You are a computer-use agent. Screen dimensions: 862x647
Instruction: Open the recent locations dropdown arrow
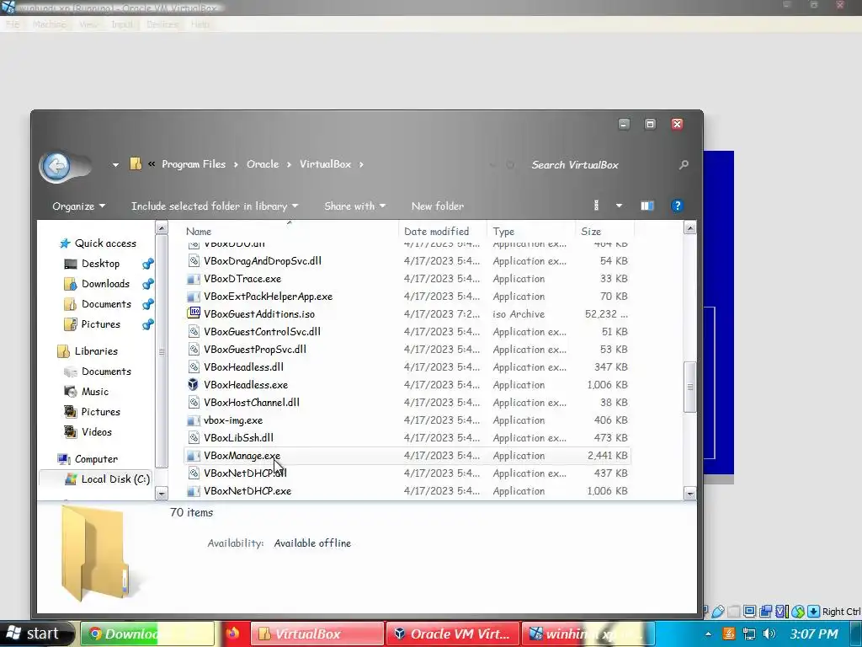pyautogui.click(x=115, y=164)
